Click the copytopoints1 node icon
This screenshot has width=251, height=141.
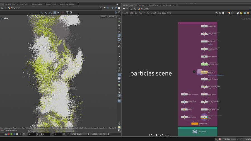[x=195, y=123]
